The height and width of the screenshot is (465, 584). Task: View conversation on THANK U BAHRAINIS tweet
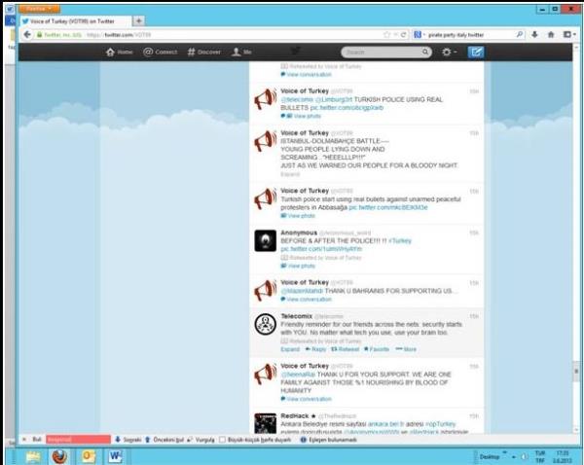pos(309,300)
